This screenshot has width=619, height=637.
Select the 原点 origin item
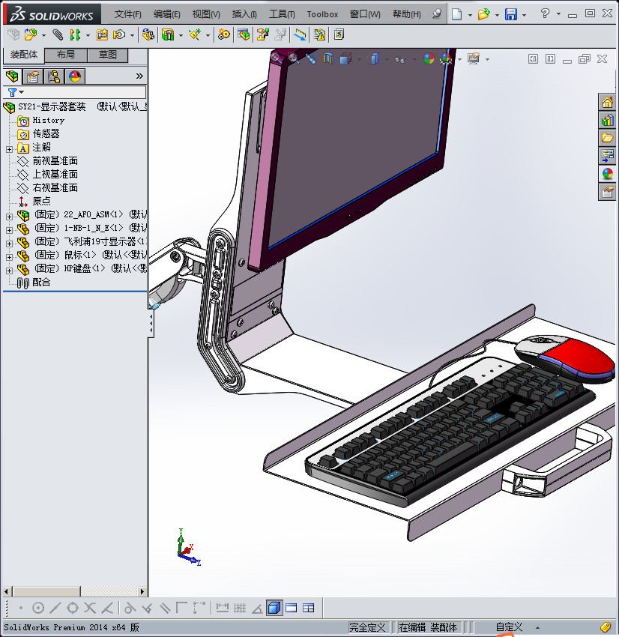click(x=41, y=201)
